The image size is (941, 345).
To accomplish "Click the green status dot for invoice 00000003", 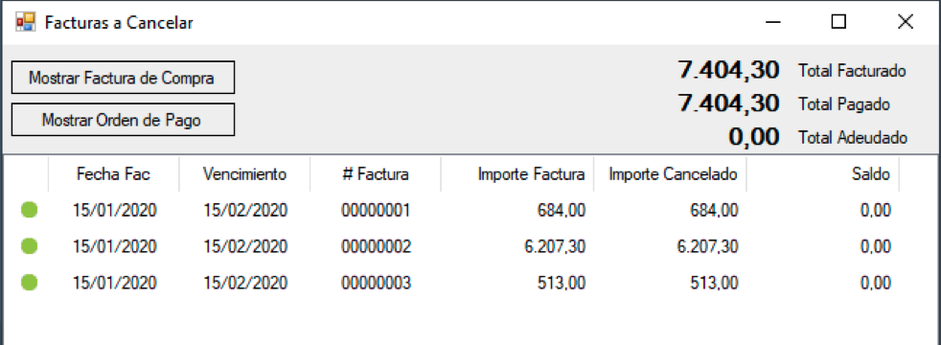I will pos(29,282).
